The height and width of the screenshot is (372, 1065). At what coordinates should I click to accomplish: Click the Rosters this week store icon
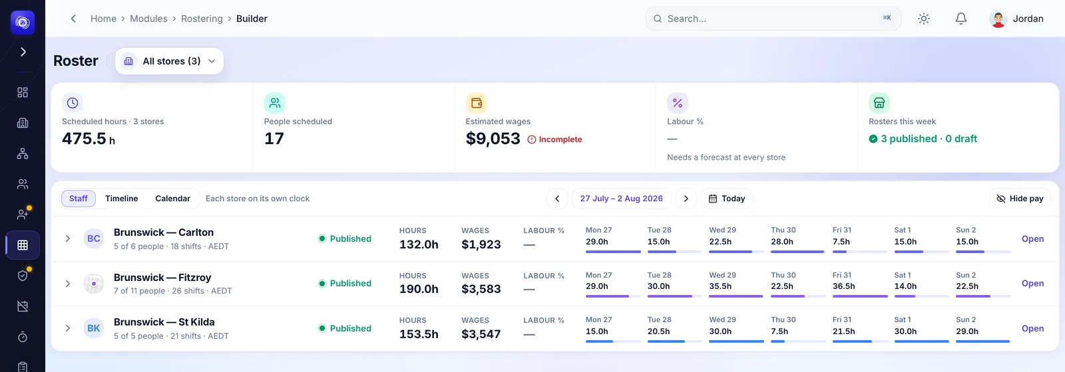pos(879,103)
